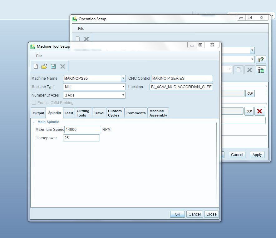Switch to the Feed tab
Screen dimensions: 276x238
(x=69, y=113)
